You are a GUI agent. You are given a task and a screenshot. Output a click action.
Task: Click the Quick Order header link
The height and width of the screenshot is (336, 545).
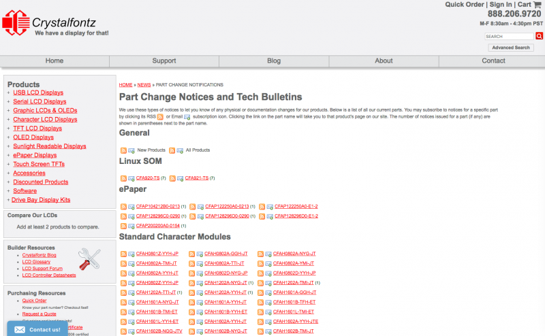pyautogui.click(x=465, y=5)
